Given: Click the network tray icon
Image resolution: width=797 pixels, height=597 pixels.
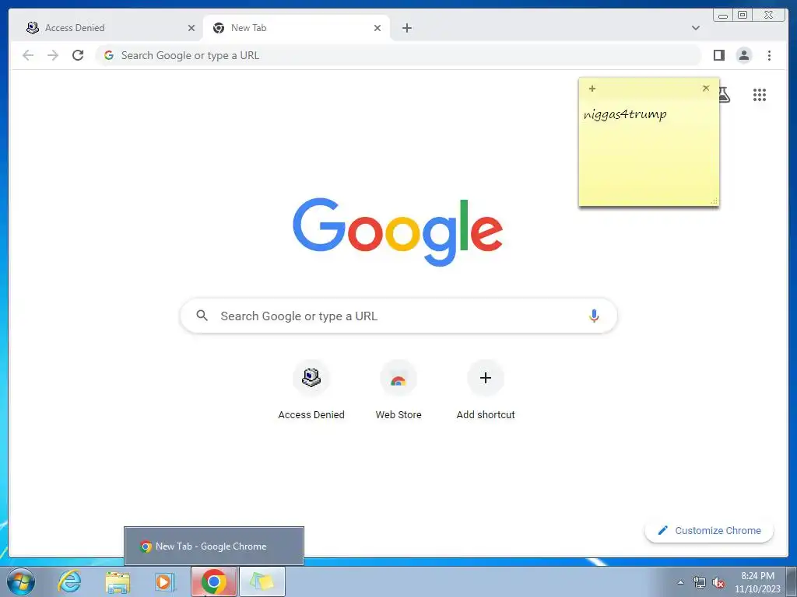Looking at the screenshot, I should click(x=700, y=582).
